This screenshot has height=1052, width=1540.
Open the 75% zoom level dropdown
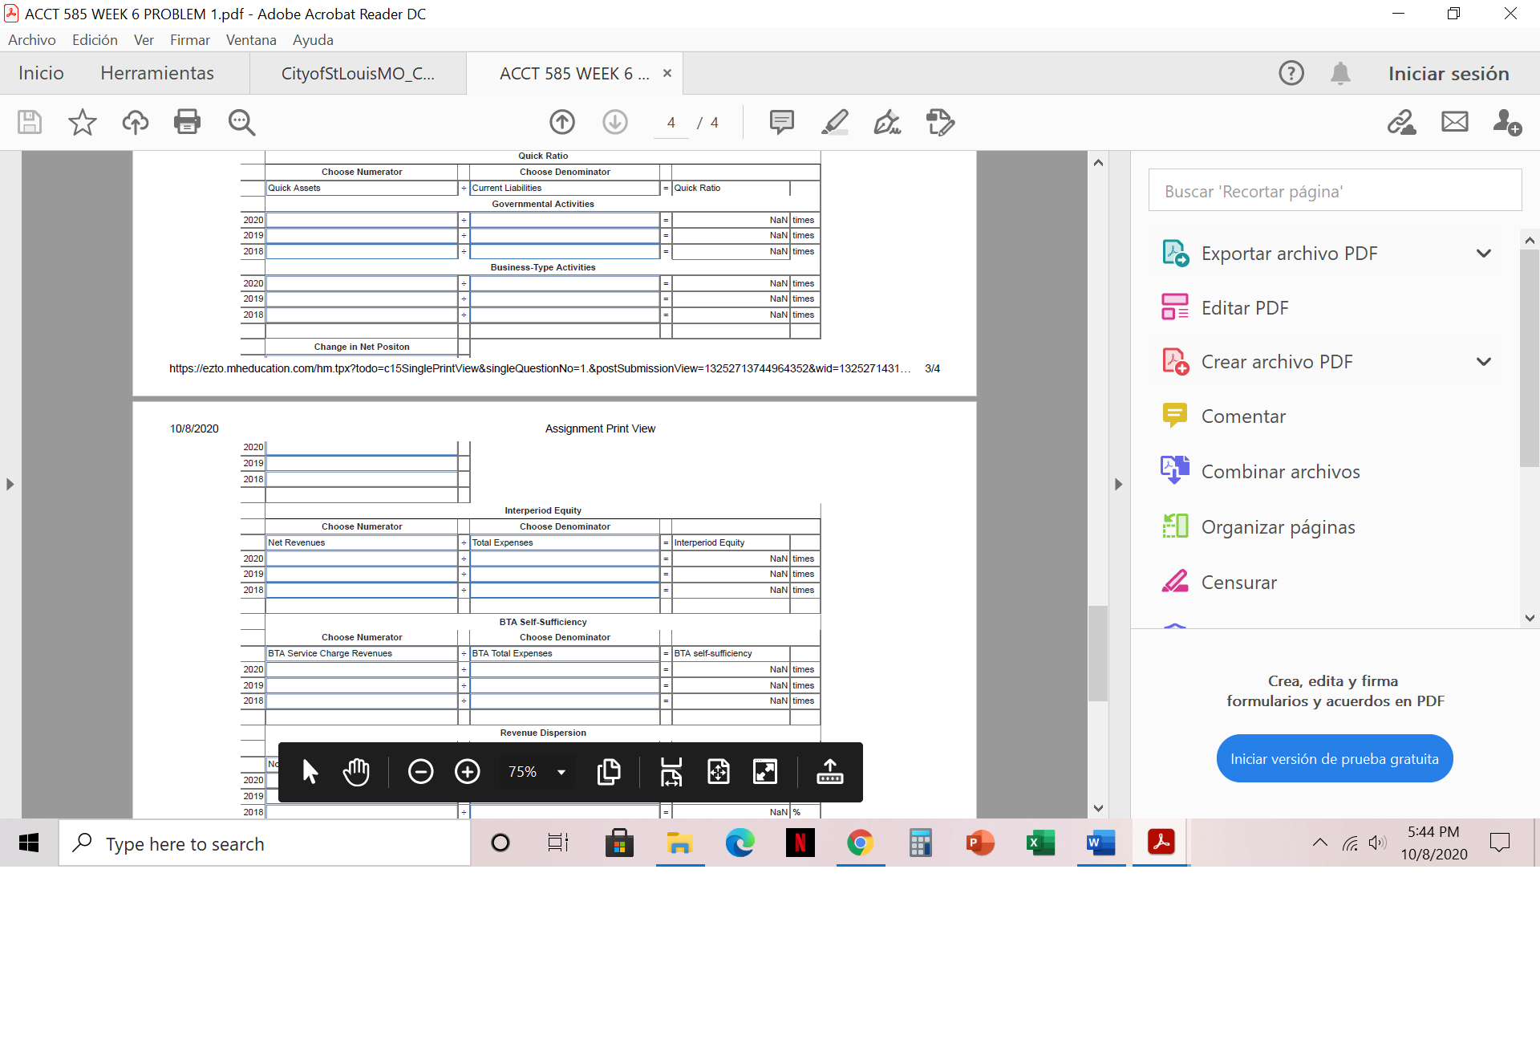coord(536,771)
